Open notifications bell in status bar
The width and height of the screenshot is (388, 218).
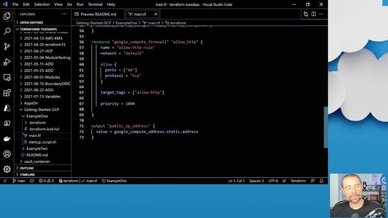[321, 181]
